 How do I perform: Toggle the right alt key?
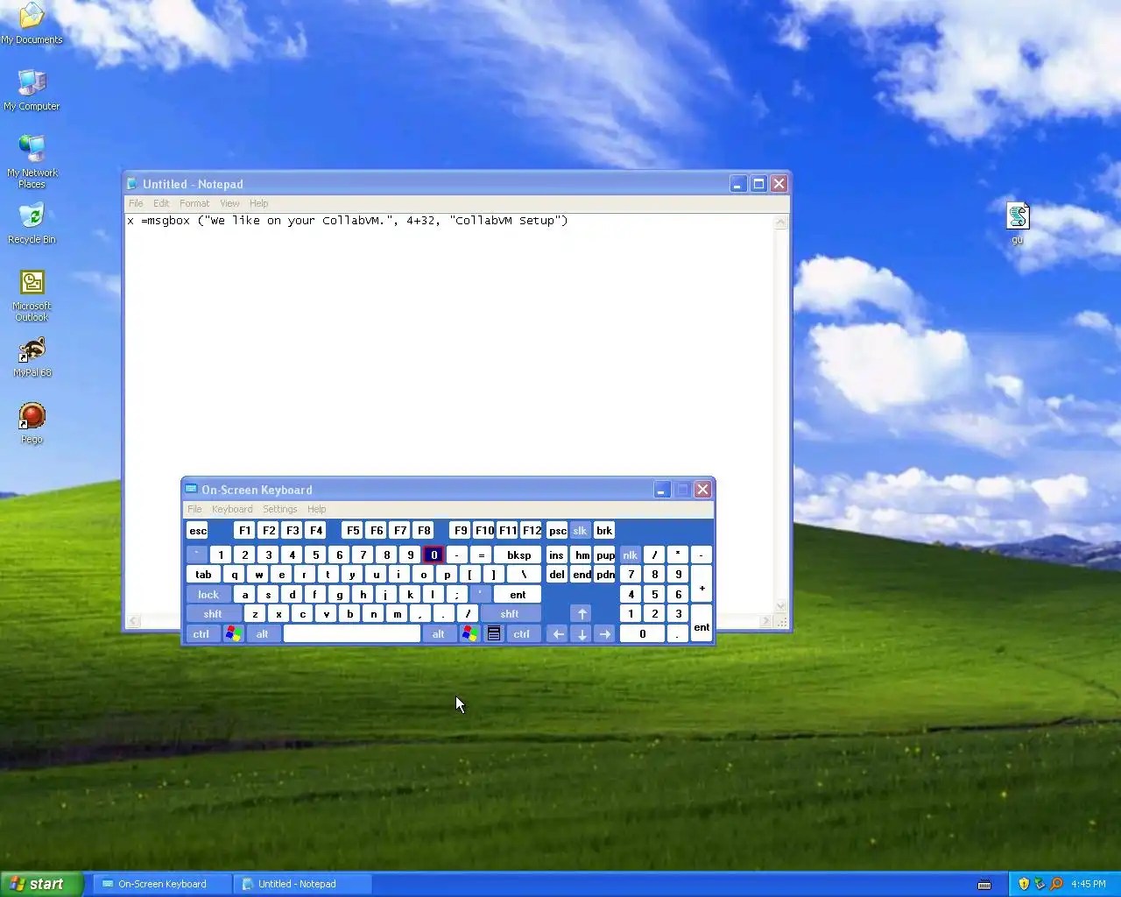pyautogui.click(x=438, y=633)
